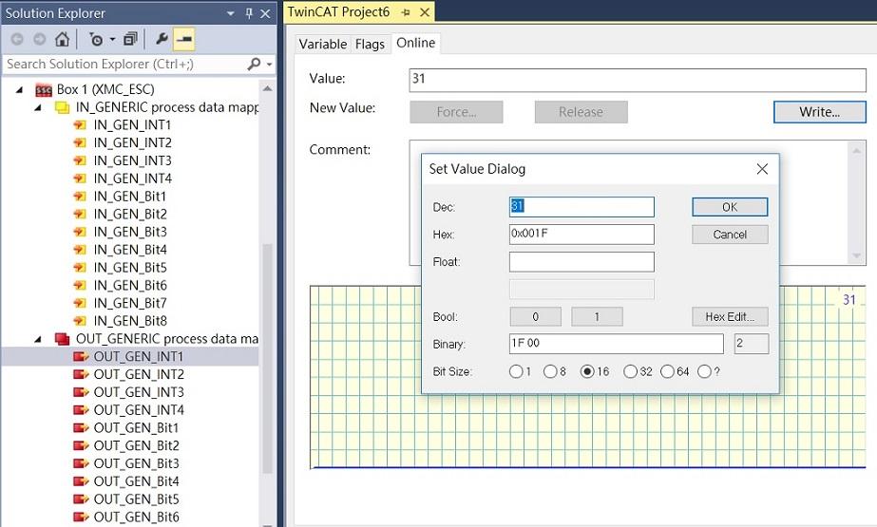Select the 32 bit size radio button

pos(630,371)
